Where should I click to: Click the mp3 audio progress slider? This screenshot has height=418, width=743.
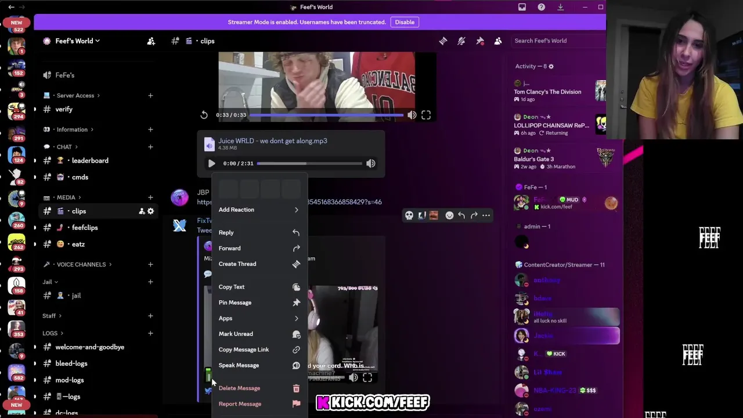coord(309,164)
